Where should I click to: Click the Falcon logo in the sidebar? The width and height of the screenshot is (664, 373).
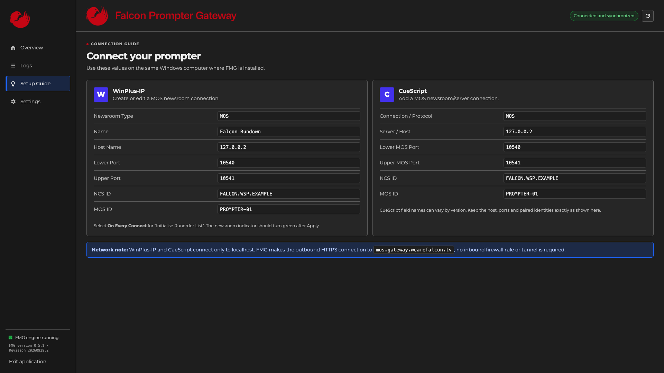20,19
